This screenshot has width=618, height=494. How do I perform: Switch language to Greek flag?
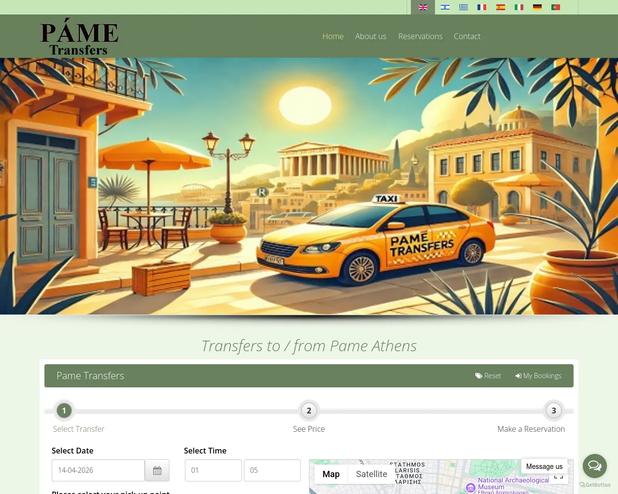click(x=463, y=7)
